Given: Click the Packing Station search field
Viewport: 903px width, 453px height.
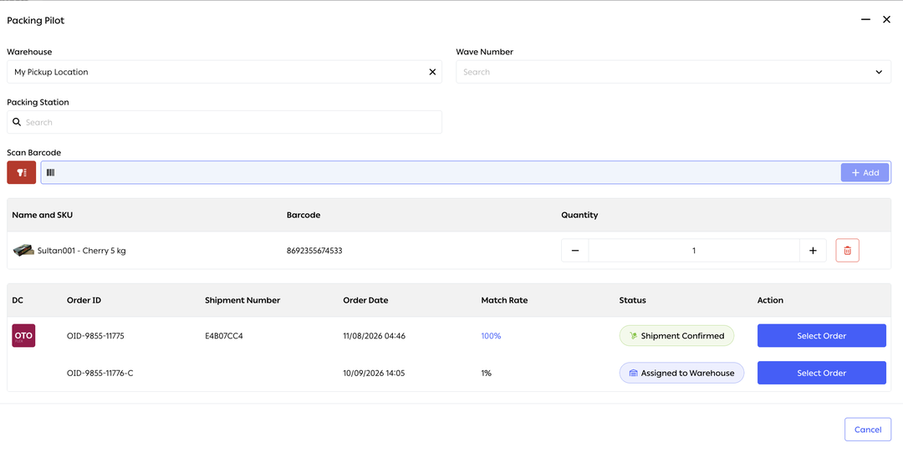Looking at the screenshot, I should click(224, 122).
